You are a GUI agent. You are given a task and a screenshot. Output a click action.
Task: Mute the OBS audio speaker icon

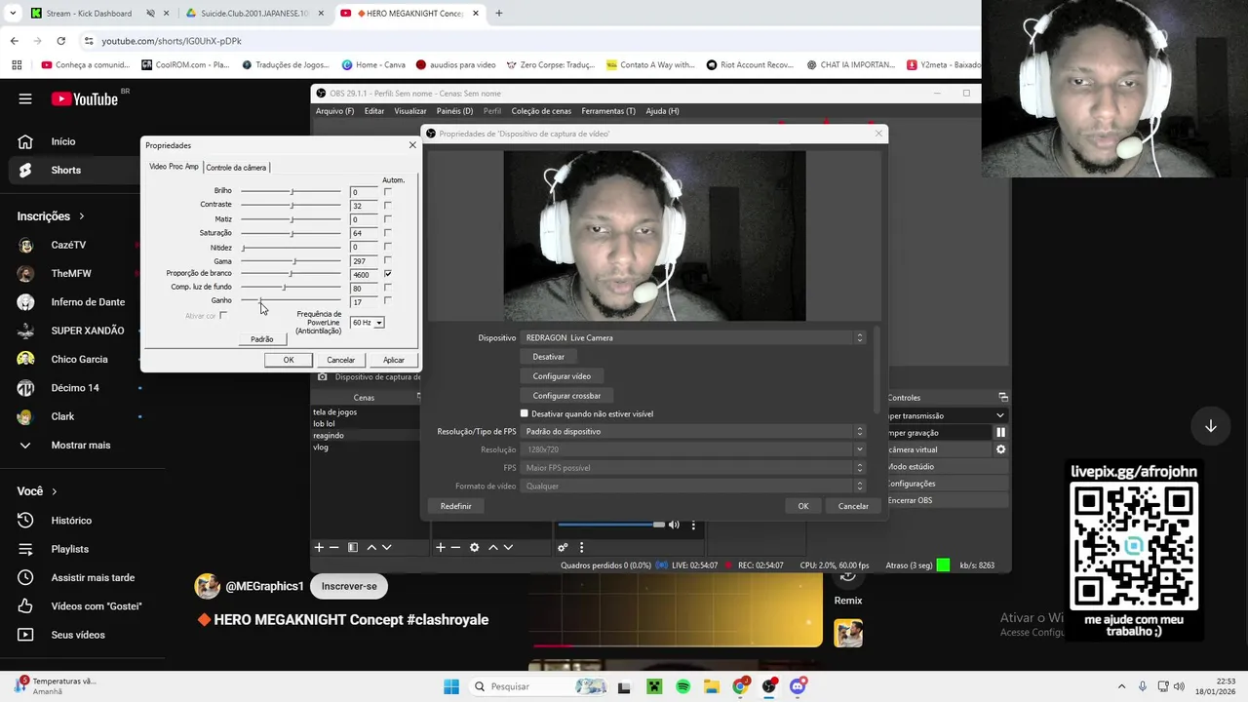[673, 525]
